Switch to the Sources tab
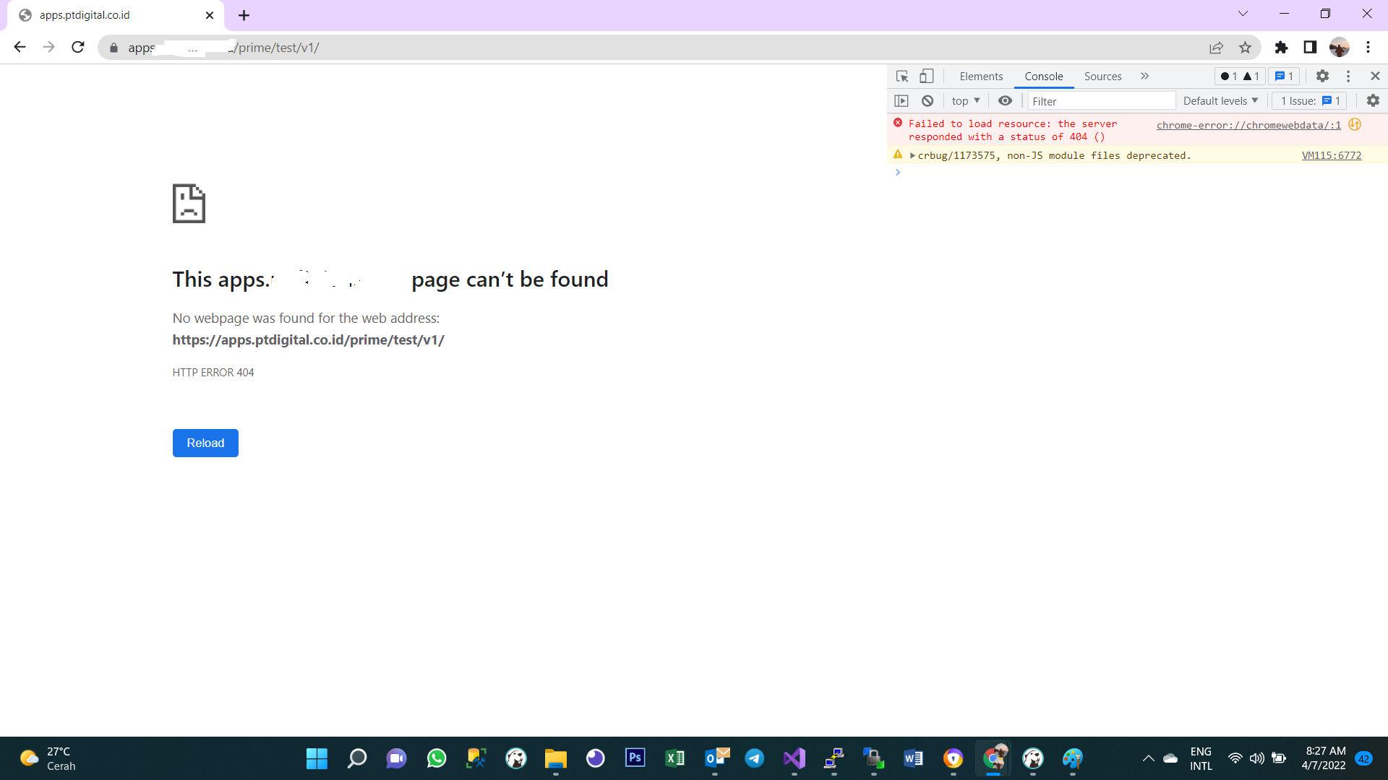This screenshot has height=780, width=1388. (x=1102, y=77)
